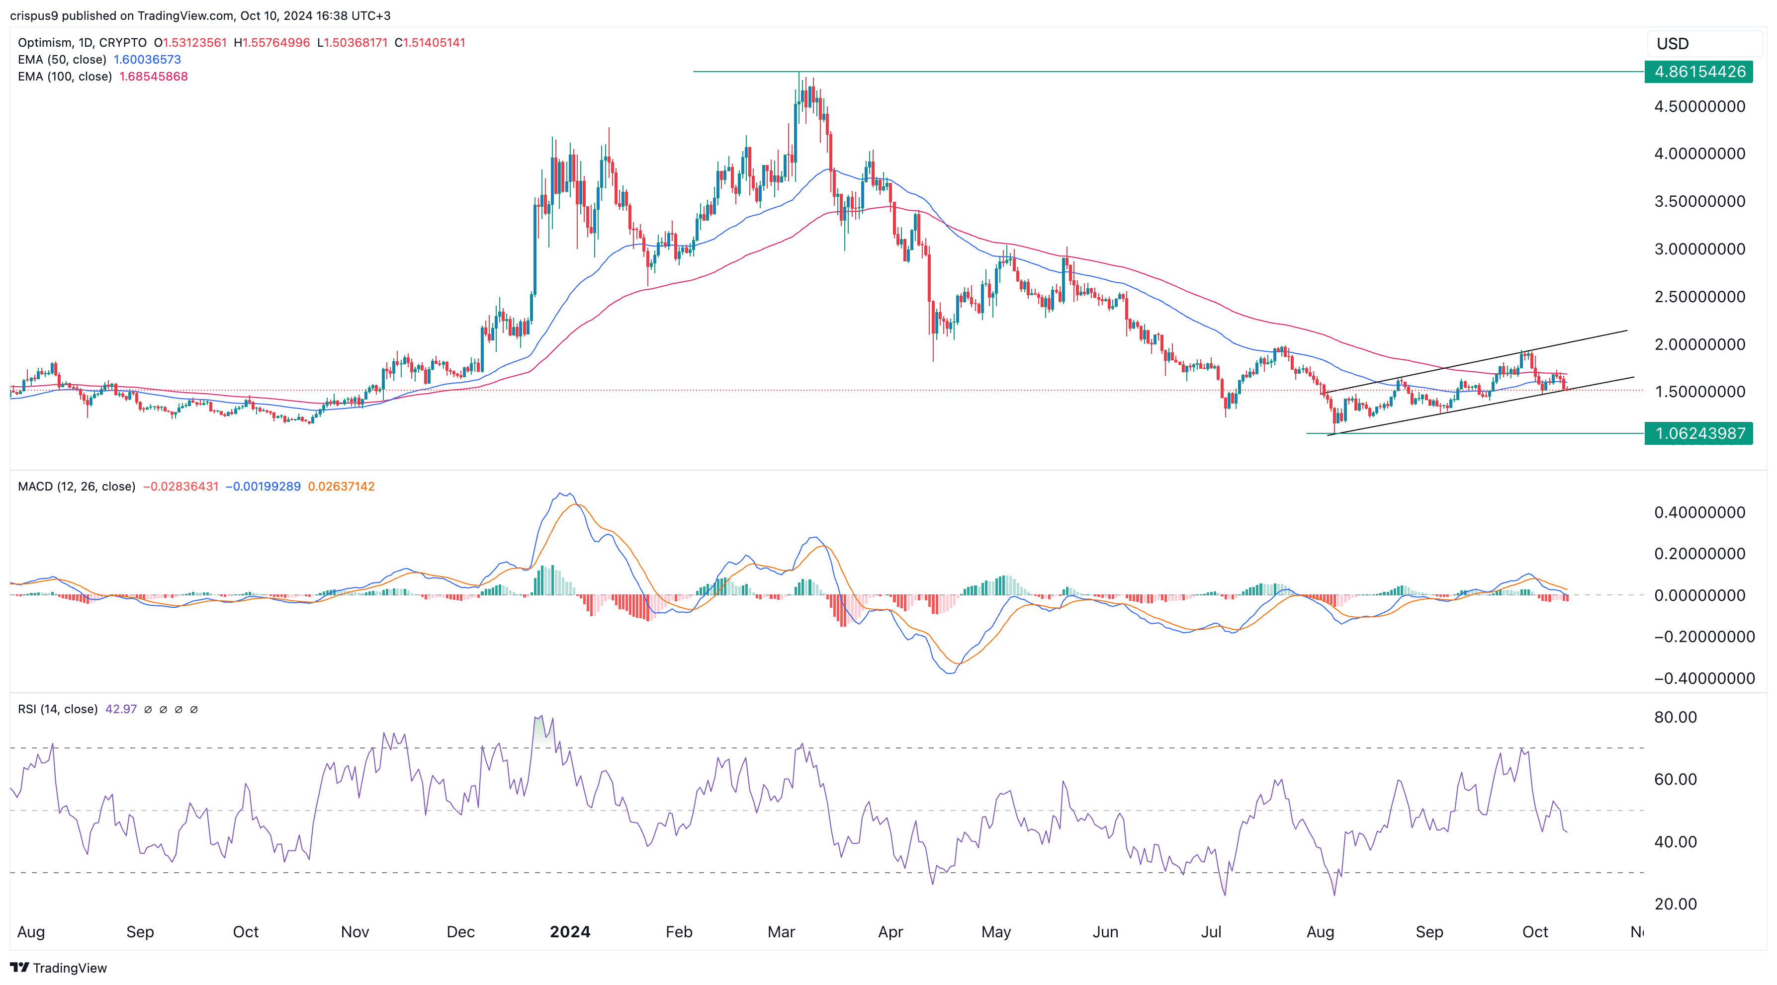Click the RSI (14, close) indicator label
The height and width of the screenshot is (985, 1777).
click(58, 709)
